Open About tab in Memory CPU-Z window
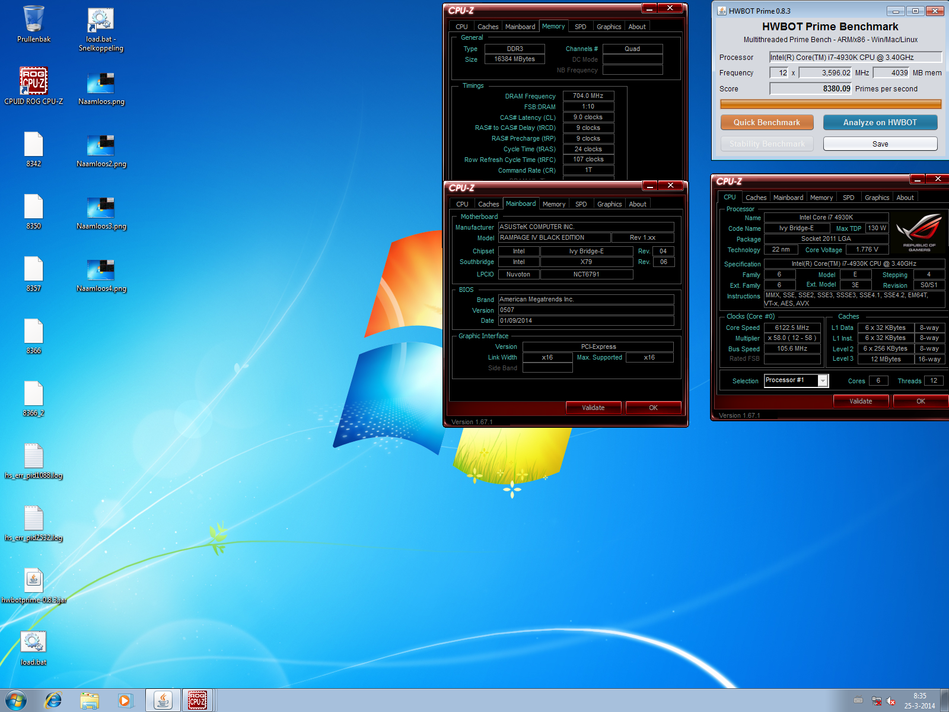949x712 pixels. pos(637,27)
